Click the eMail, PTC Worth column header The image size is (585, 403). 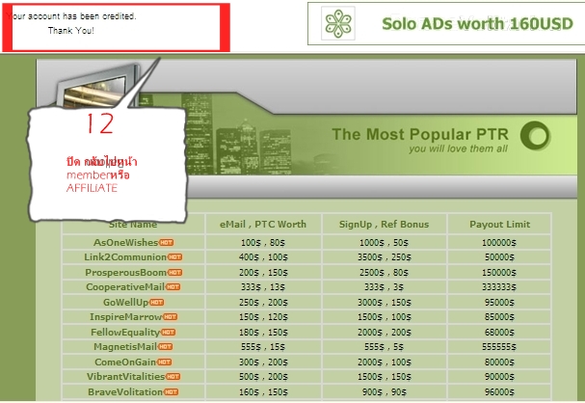262,224
